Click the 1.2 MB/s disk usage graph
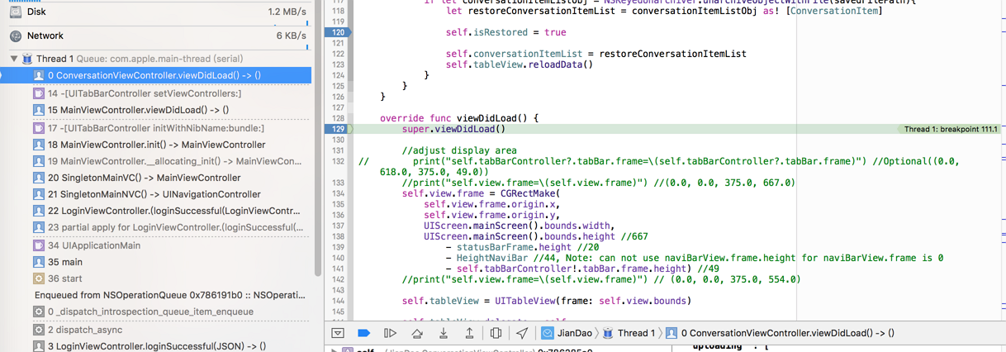The image size is (1006, 352). pyautogui.click(x=286, y=12)
